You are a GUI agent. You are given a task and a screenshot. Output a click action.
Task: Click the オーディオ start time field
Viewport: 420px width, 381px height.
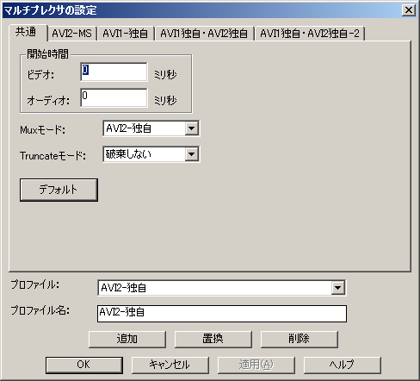[114, 97]
